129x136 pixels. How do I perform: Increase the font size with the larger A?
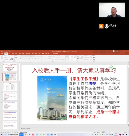click(x=36, y=56)
